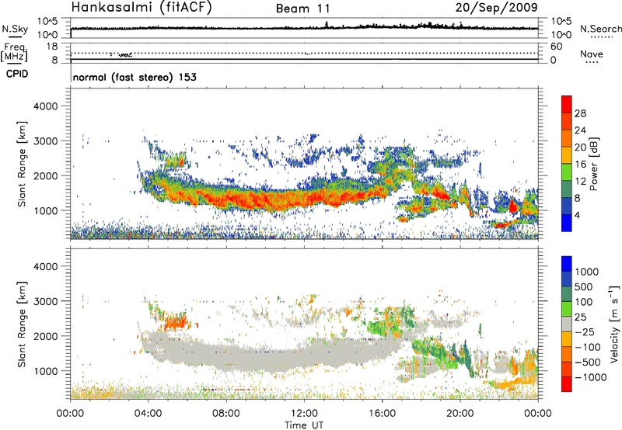Click the N.Sky legend label
Image resolution: width=622 pixels, height=430 pixels.
point(15,29)
